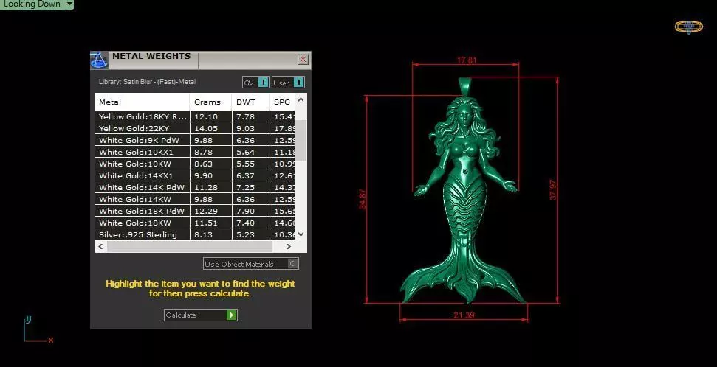Click the 37.97 height dimension
This screenshot has height=367, width=717.
553,190
